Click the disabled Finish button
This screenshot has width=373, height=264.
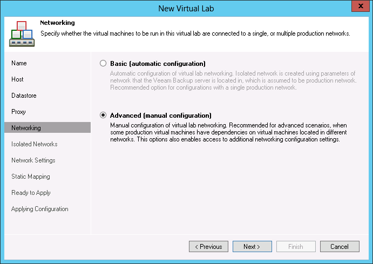click(296, 247)
